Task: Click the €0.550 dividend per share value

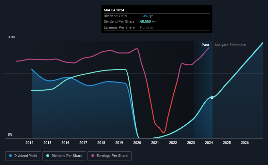Action: [146, 22]
